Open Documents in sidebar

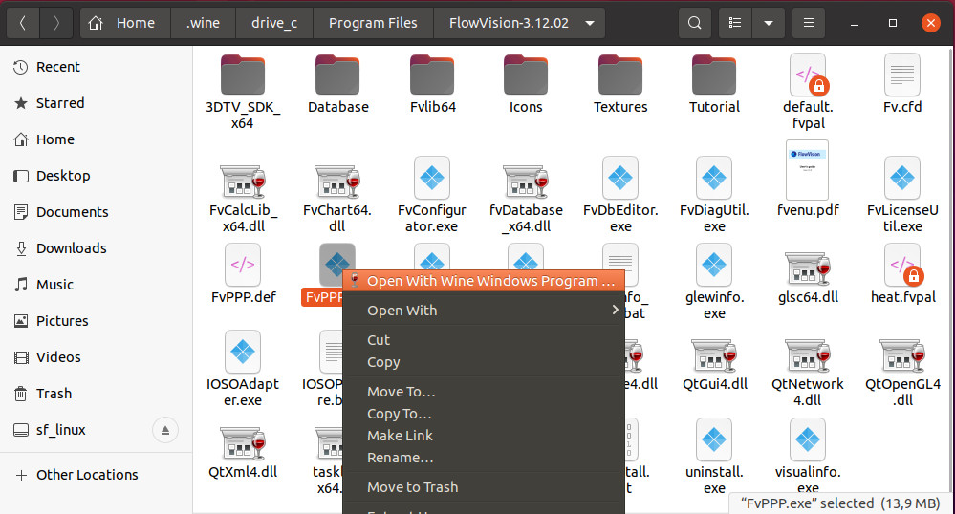pyautogui.click(x=97, y=212)
